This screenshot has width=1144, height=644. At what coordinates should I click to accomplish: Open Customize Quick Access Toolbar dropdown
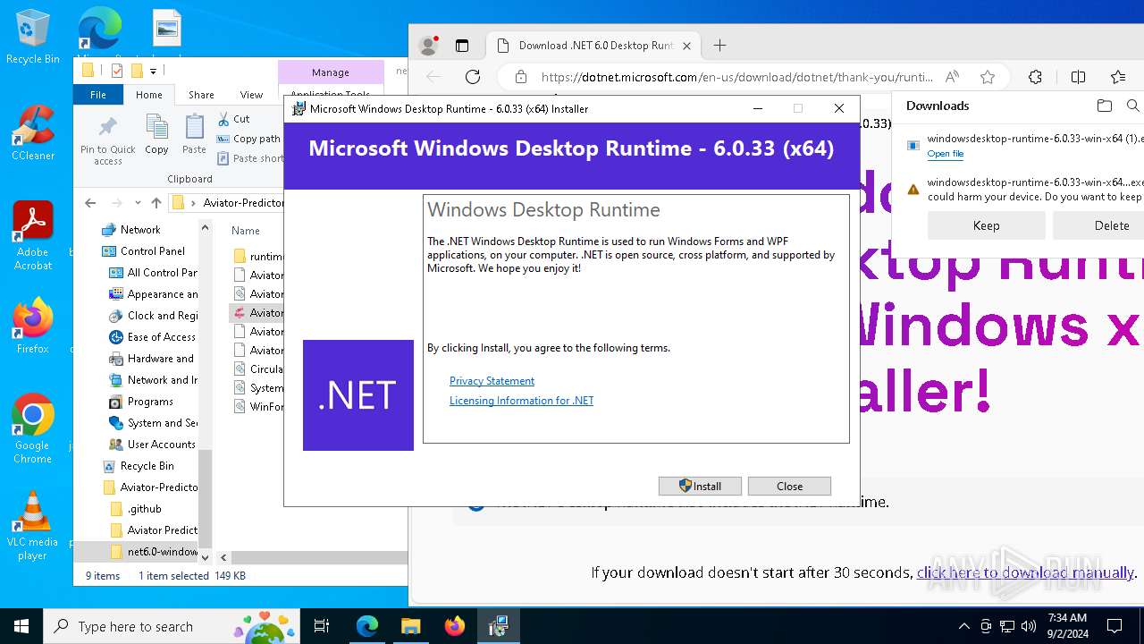tap(154, 72)
